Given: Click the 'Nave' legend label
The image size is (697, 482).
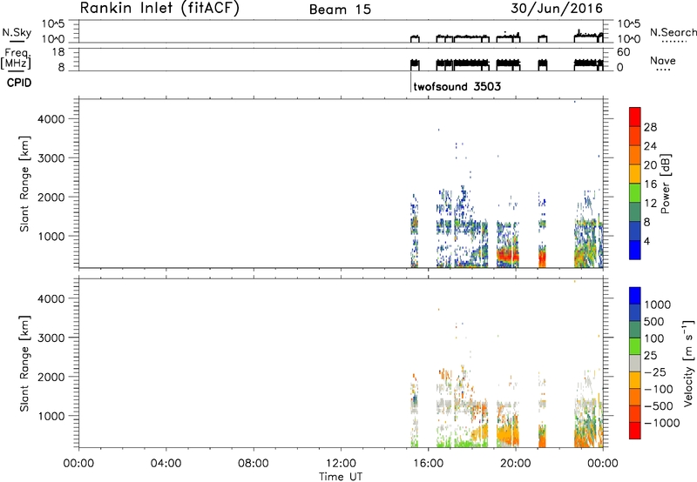Looking at the screenshot, I should pyautogui.click(x=663, y=60).
